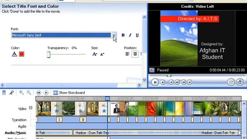Image resolution: width=247 pixels, height=139 pixels.
Task: Select the transition labeled [
Action: pyautogui.click(x=59, y=120)
